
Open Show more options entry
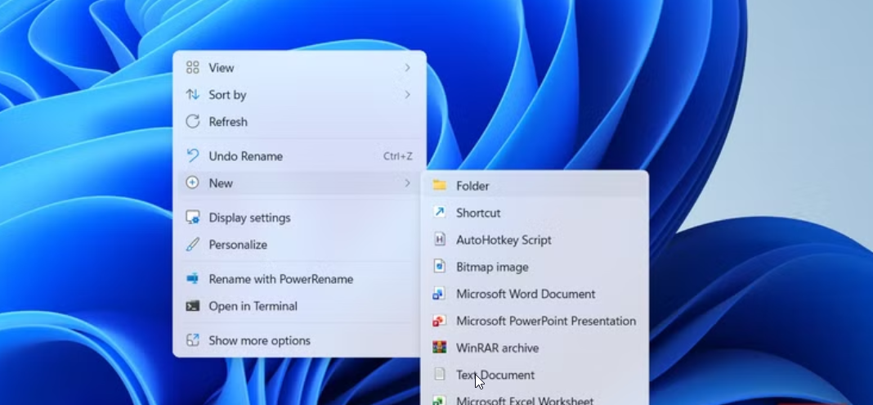[x=259, y=340]
